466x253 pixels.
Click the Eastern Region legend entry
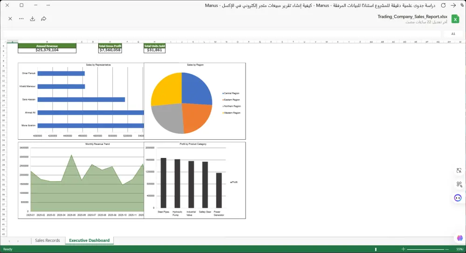click(x=231, y=100)
